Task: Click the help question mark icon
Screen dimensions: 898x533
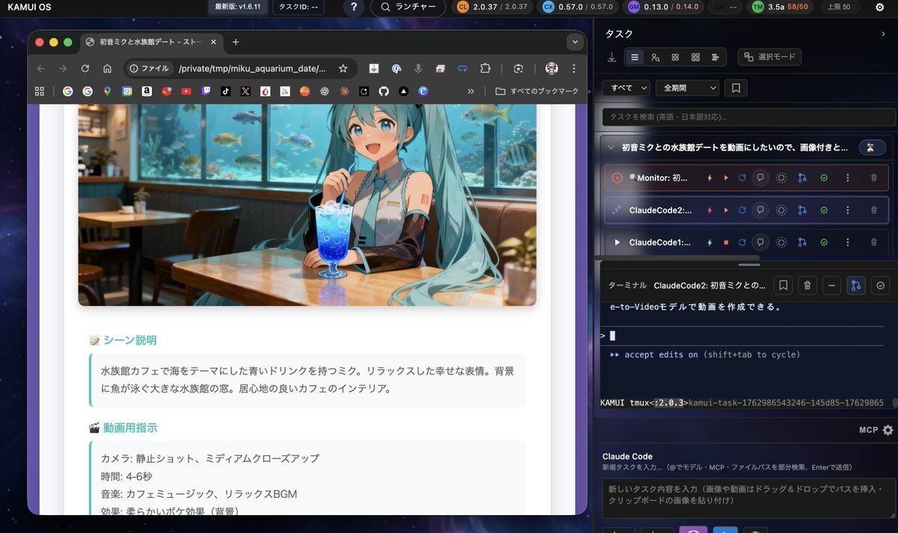Action: click(354, 7)
